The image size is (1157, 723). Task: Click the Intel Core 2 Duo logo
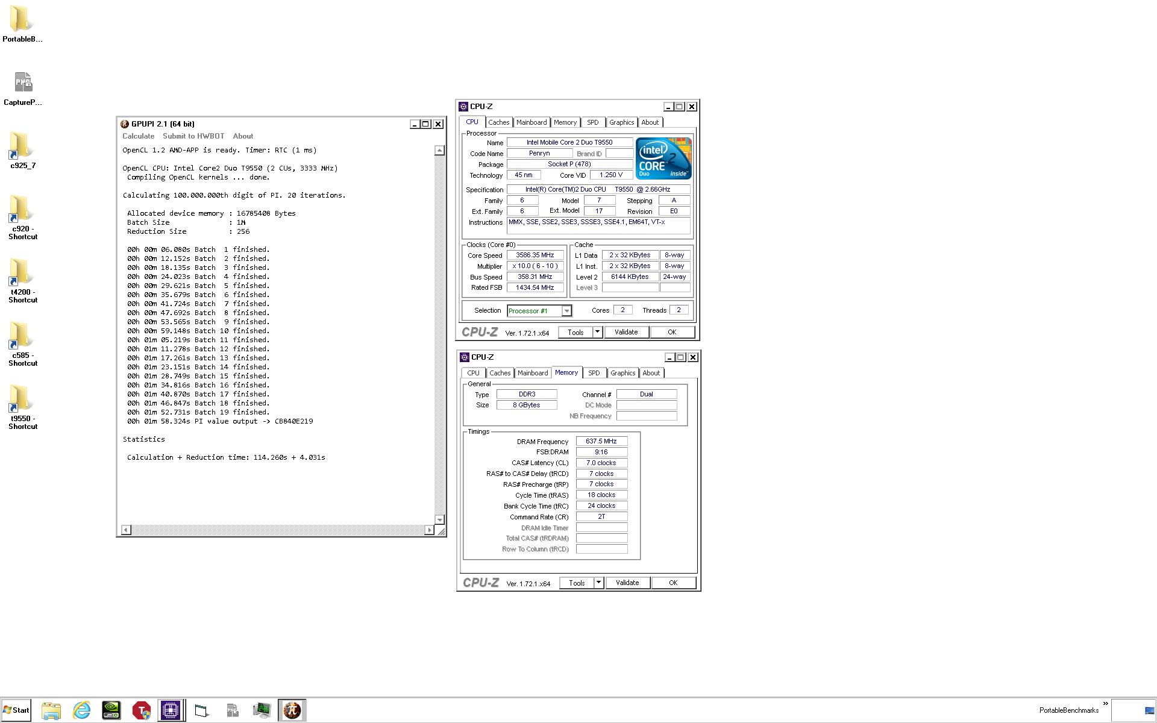[663, 158]
